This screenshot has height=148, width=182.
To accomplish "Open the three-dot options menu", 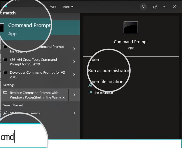I will click(x=165, y=7).
